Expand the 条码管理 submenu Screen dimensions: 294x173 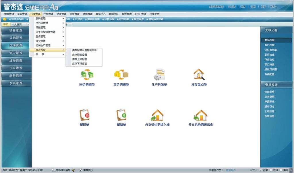44,18
